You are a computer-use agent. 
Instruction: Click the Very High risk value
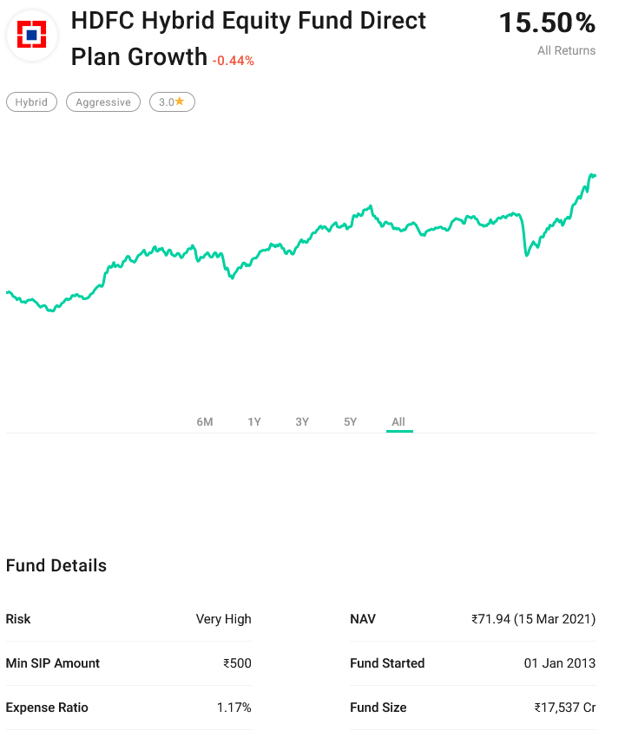223,619
